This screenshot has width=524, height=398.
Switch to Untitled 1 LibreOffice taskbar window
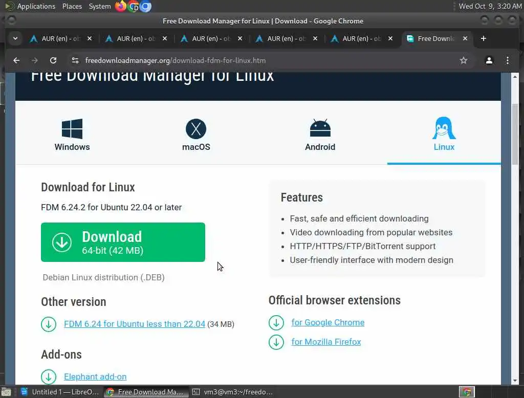(x=60, y=392)
